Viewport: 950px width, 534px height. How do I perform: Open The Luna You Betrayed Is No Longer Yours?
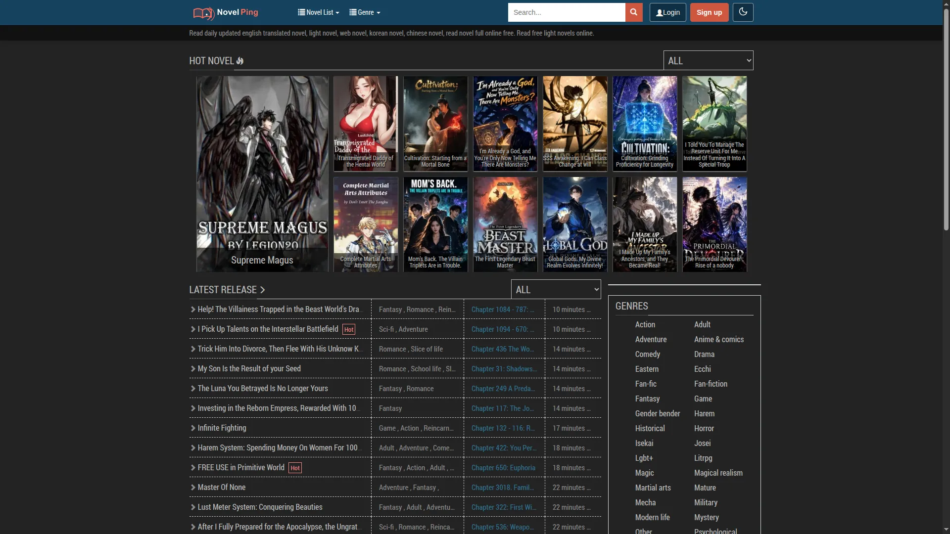point(263,388)
